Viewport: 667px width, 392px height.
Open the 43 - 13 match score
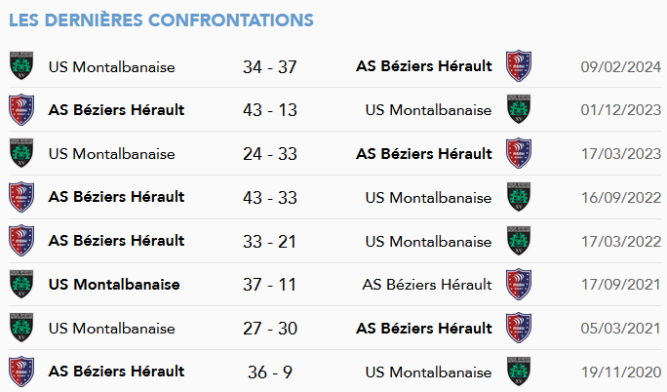[270, 110]
